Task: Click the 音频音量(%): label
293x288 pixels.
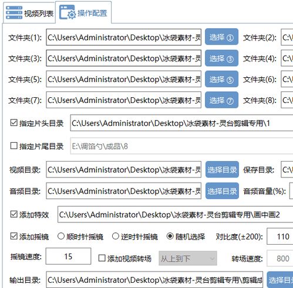Action: (264, 191)
